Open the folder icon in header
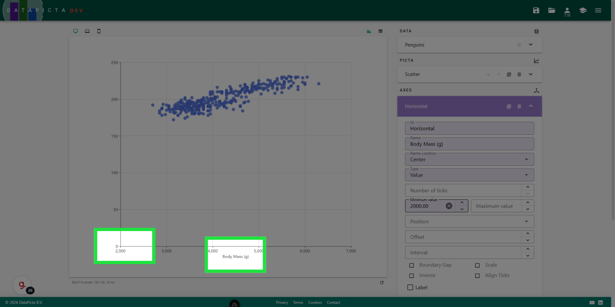 click(x=552, y=10)
